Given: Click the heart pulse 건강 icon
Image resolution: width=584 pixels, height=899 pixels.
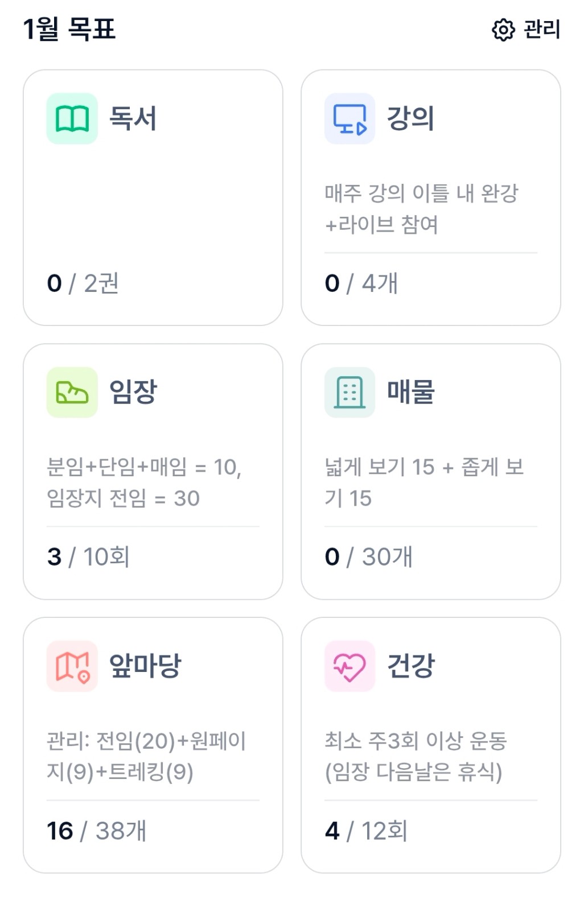Looking at the screenshot, I should pos(349,666).
